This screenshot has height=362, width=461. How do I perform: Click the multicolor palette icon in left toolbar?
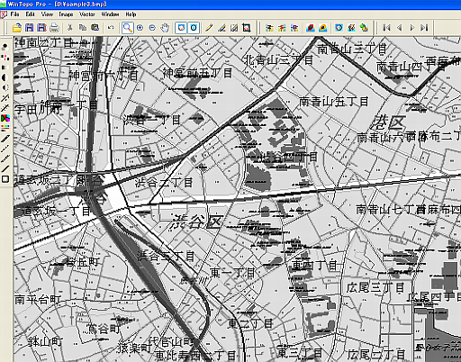click(5, 118)
